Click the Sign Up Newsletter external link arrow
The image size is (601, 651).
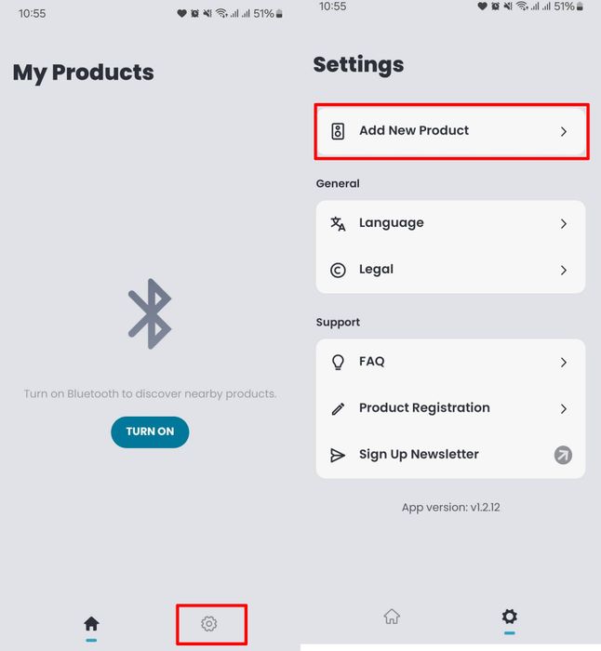(563, 455)
